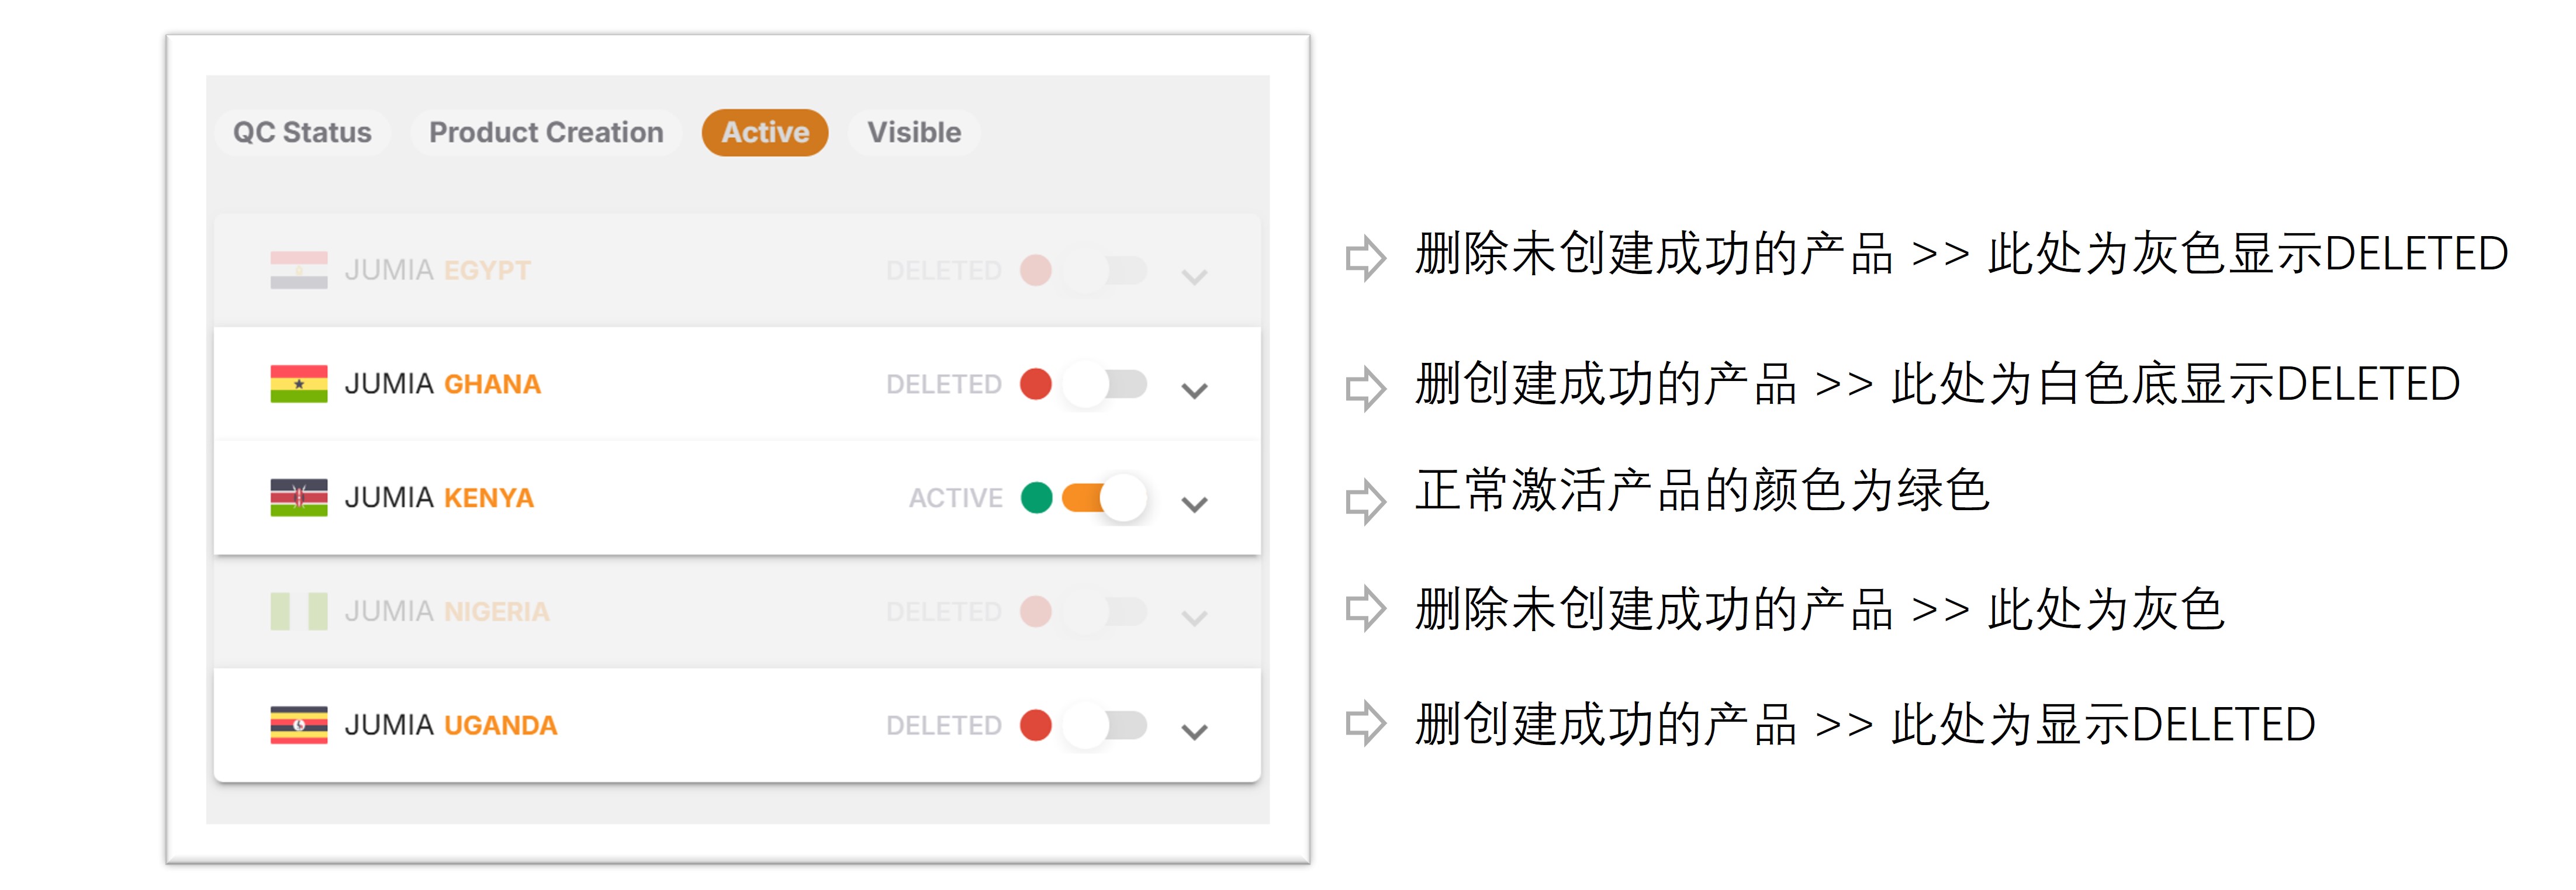Expand the Jumia Kenya row chevron
Image resolution: width=2576 pixels, height=890 pixels.
[1194, 504]
